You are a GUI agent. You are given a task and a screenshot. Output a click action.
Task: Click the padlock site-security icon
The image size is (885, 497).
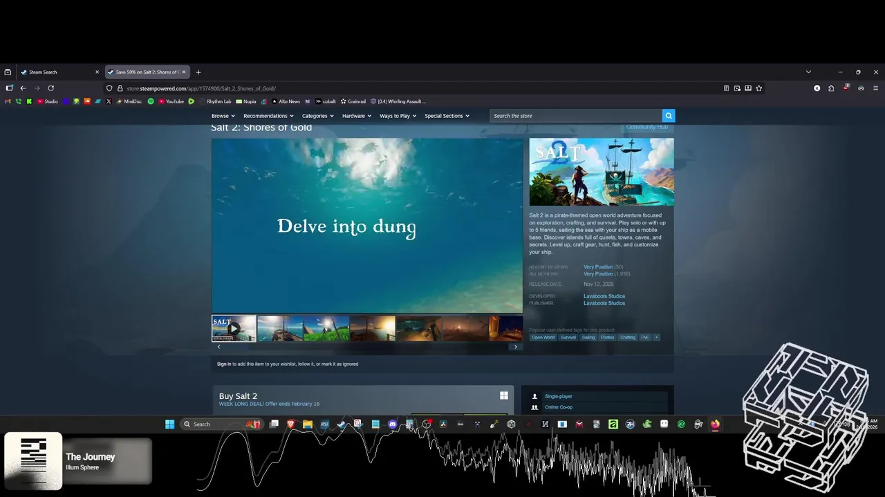(x=120, y=88)
